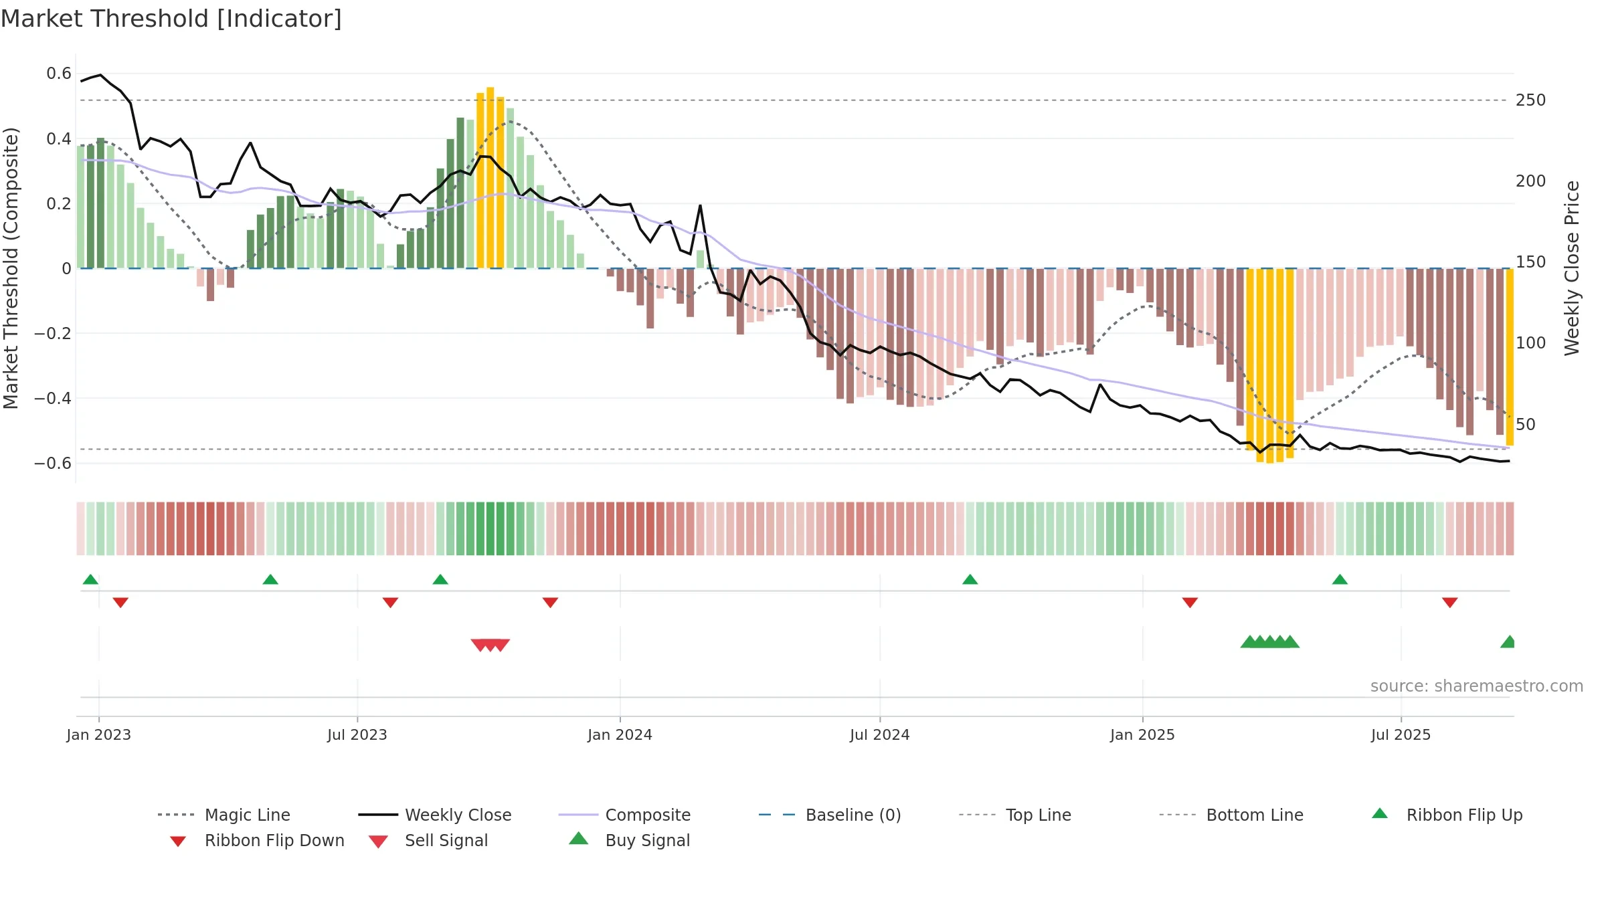Click flip-up triangle around May 2025

[x=1340, y=579]
